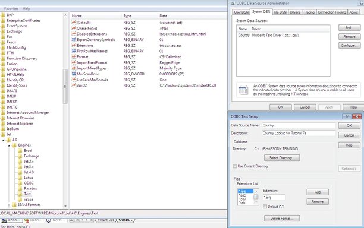
Task: Click OK in ODBC Text Setup
Action: click(349, 126)
